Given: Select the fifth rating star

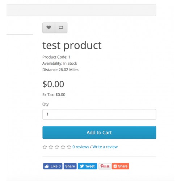Looking at the screenshot, I should point(69,147).
